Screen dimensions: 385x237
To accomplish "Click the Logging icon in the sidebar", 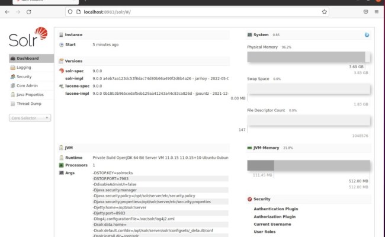I will click(13, 68).
